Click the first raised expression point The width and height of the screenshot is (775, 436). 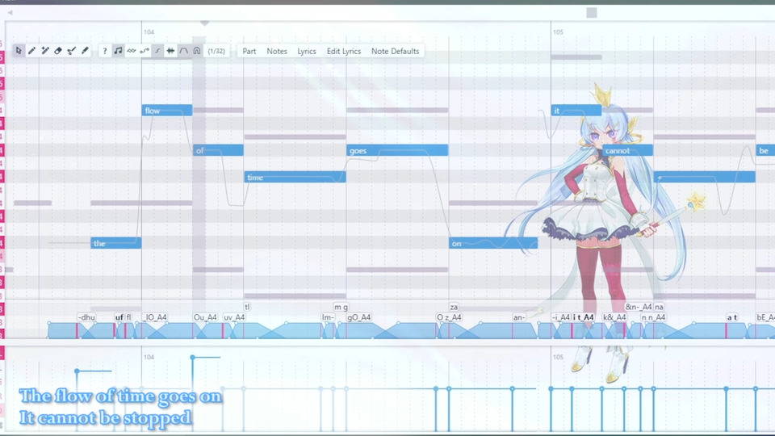tap(77, 371)
